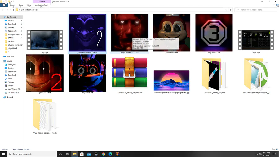
Task: Open Task View from the taskbar
Action: click(68, 154)
